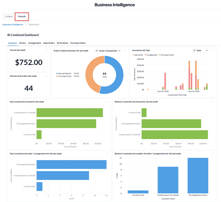Open ellipsis menu on Bottom 3 customers by income card
Screen dimensions: 221x202
(x=213, y=102)
